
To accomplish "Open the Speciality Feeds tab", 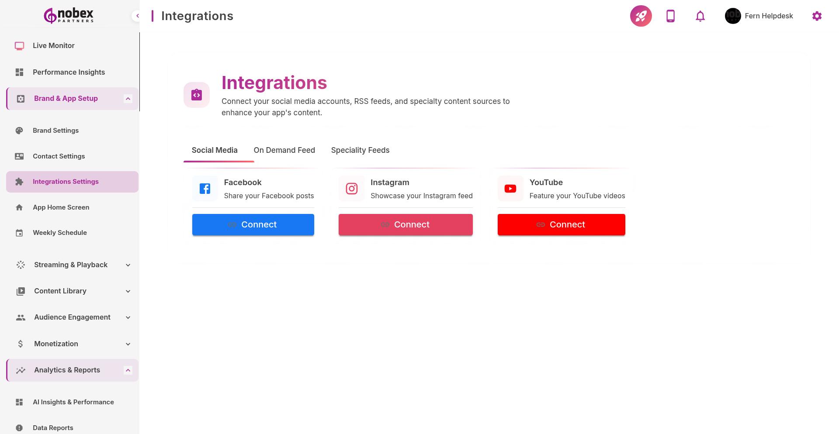I will [360, 150].
